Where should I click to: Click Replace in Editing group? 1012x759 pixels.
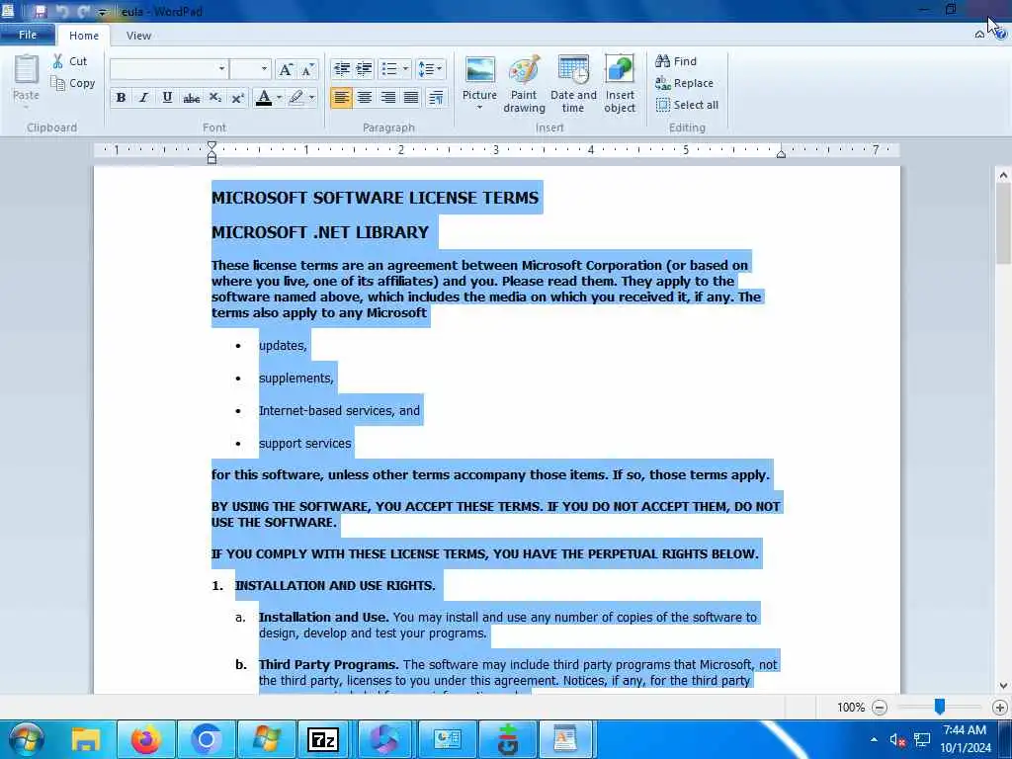point(684,83)
